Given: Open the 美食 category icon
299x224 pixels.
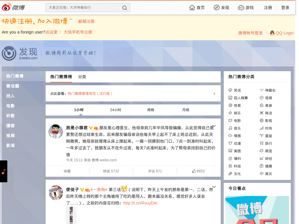Looking at the screenshot, I should (x=261, y=105).
